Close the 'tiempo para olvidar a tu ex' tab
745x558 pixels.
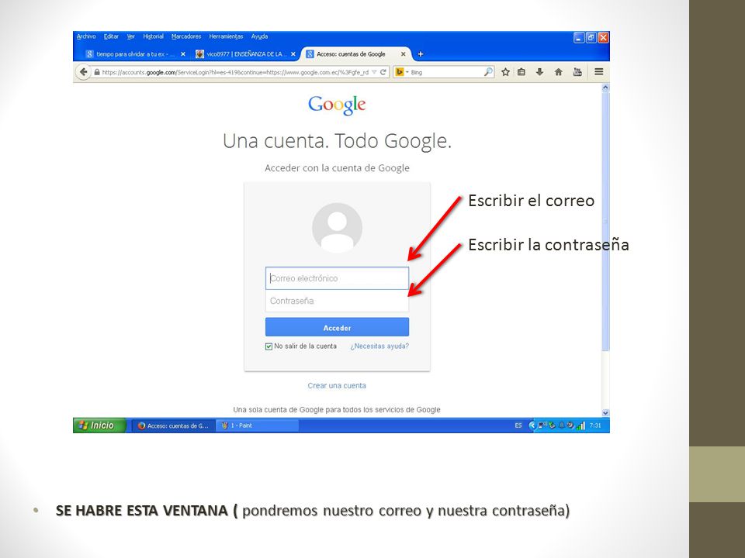[183, 54]
